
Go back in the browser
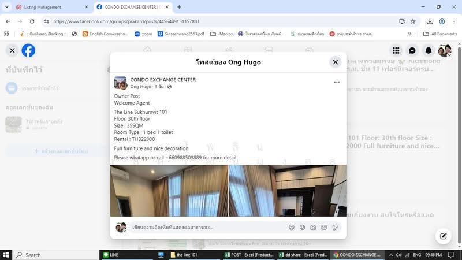8,21
